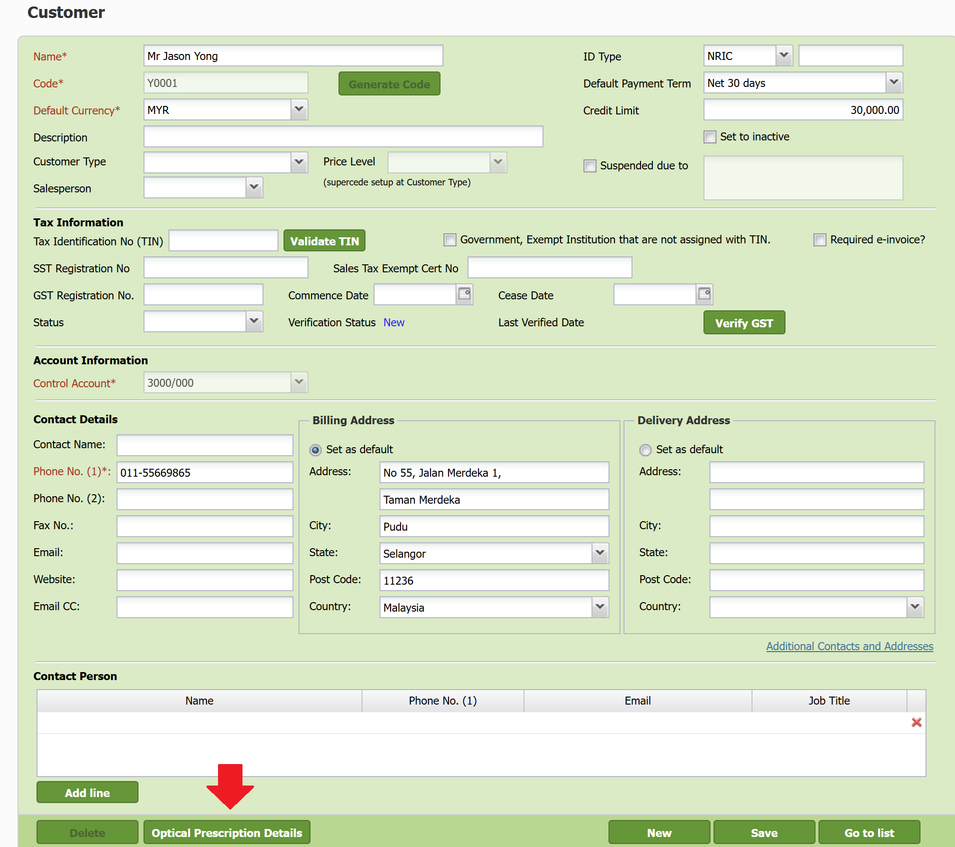Open the Commence Date calendar picker

[464, 294]
